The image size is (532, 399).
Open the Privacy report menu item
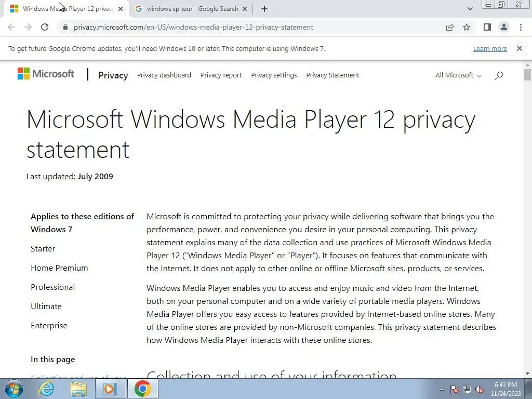coord(221,75)
